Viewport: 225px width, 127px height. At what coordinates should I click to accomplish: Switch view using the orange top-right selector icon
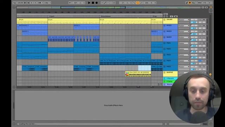point(211,7)
